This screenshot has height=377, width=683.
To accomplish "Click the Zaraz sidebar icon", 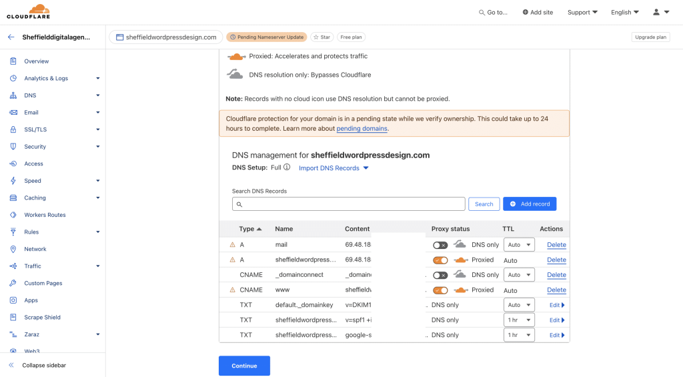I will pyautogui.click(x=13, y=334).
